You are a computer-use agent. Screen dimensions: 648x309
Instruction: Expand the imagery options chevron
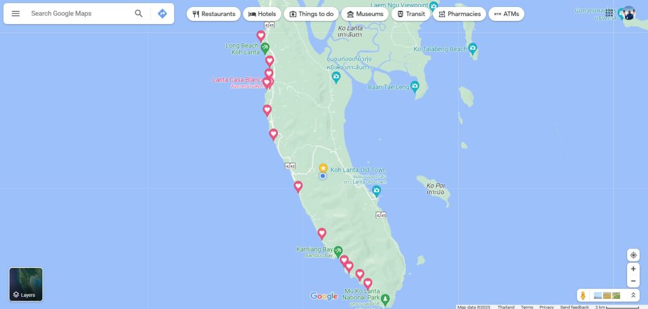coord(633,295)
